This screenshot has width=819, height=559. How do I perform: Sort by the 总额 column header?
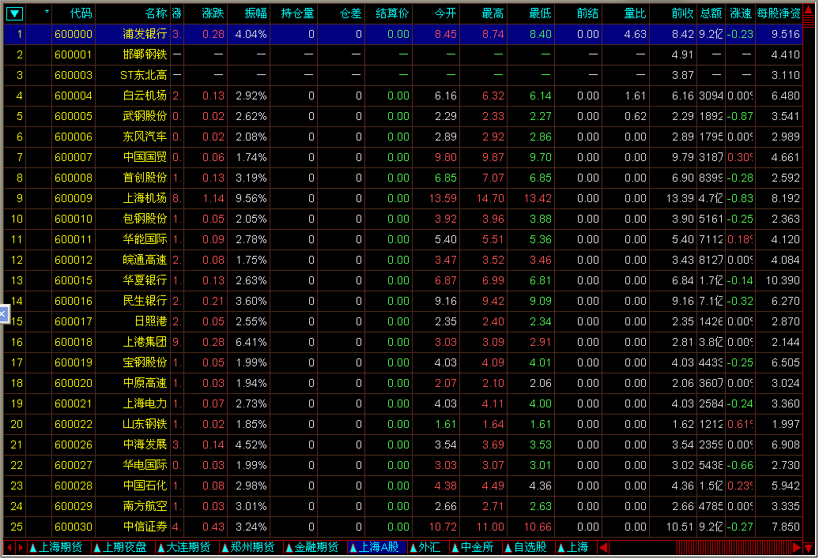(x=711, y=13)
